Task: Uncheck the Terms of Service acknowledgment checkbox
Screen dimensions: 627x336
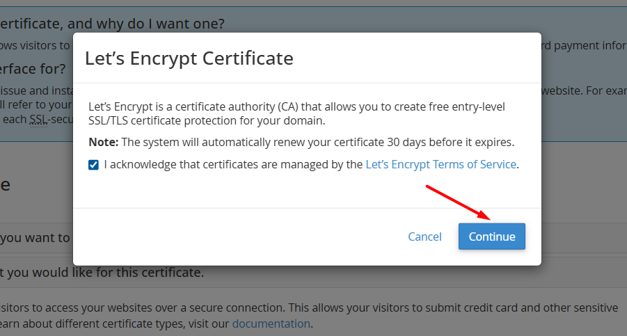Action: click(93, 165)
